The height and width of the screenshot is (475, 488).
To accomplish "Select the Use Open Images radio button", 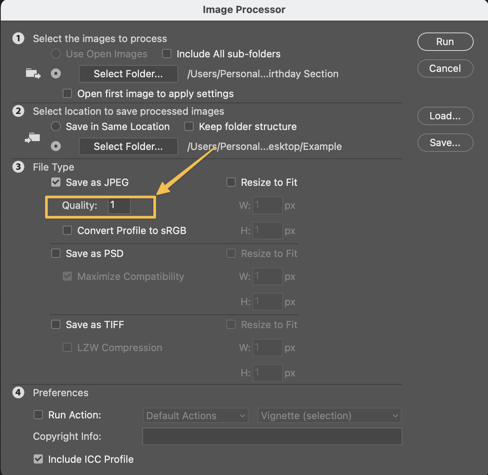I will coord(56,54).
